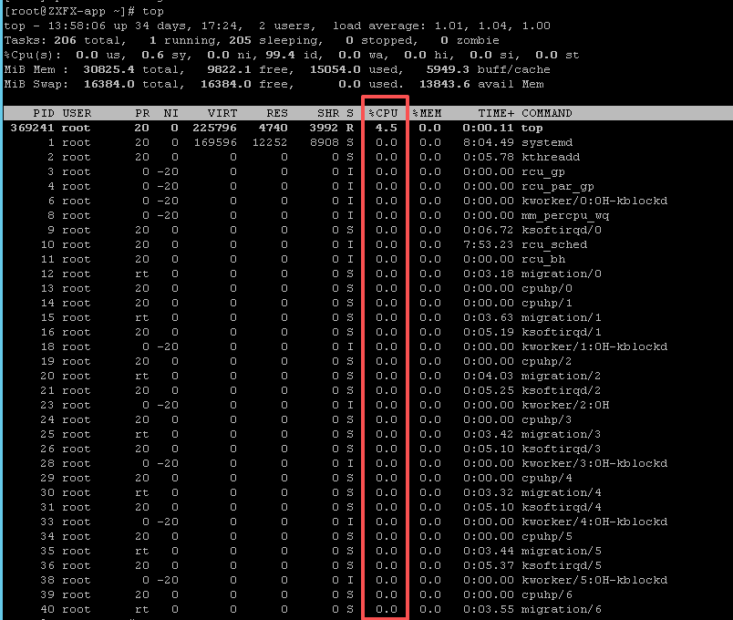Image resolution: width=733 pixels, height=620 pixels.
Task: Click the 4.5 CPU value
Action: [387, 128]
